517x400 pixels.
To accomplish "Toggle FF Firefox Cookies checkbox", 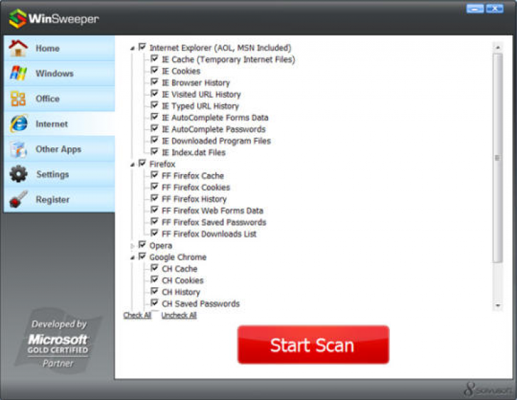I will [x=154, y=187].
